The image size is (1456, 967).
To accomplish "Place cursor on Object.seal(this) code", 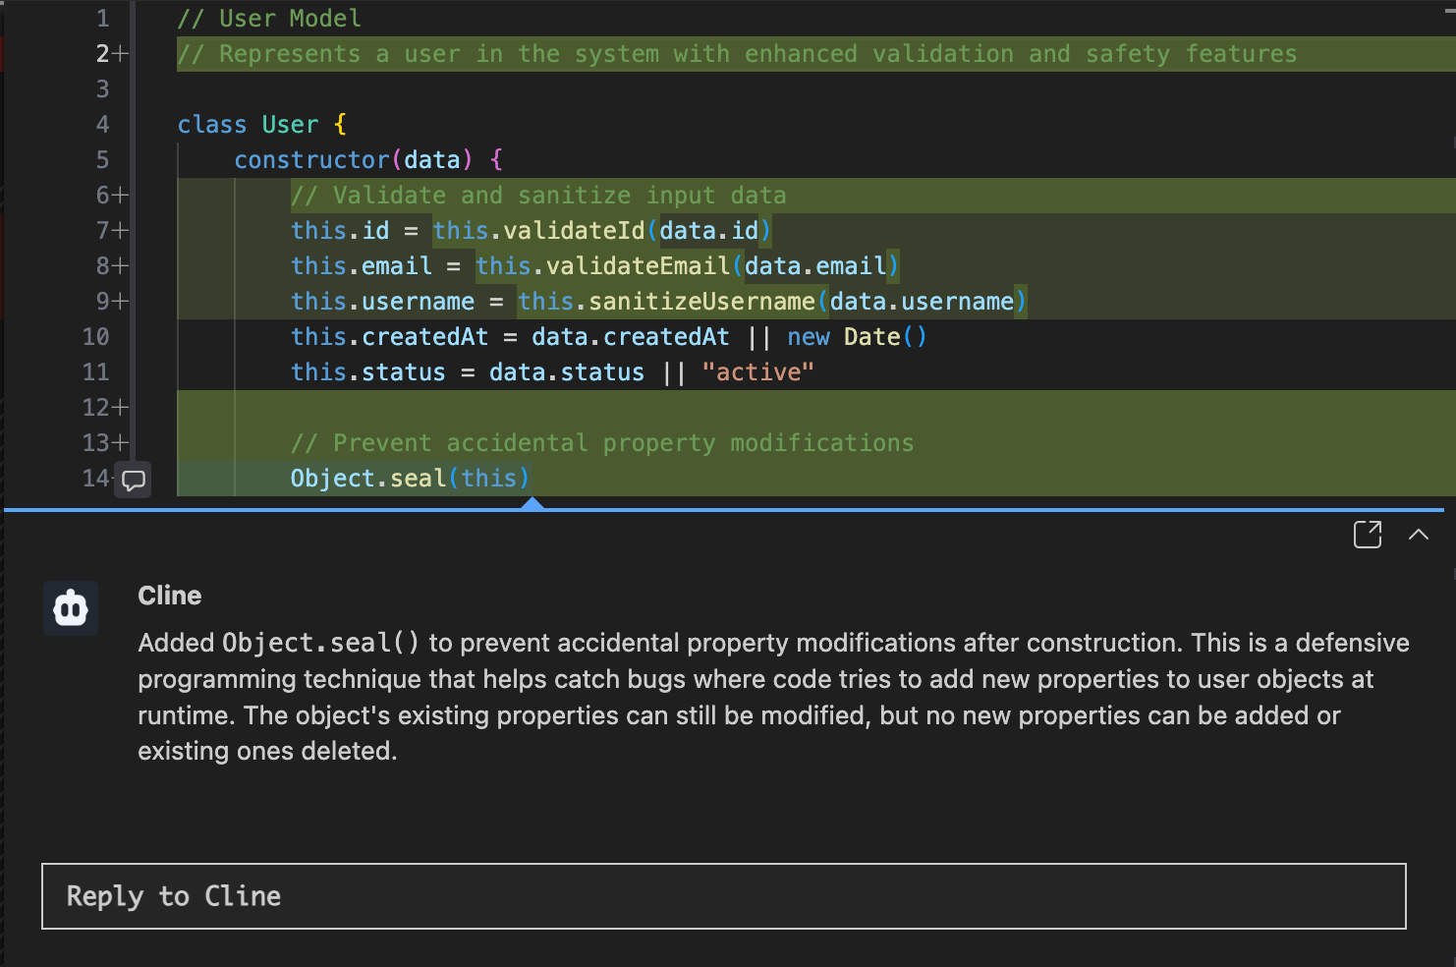I will click(409, 479).
